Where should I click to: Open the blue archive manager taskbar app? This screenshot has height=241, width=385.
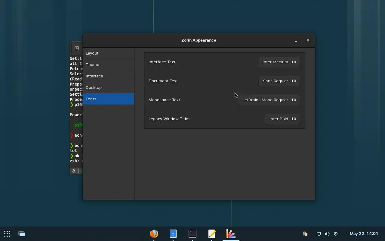pos(173,234)
